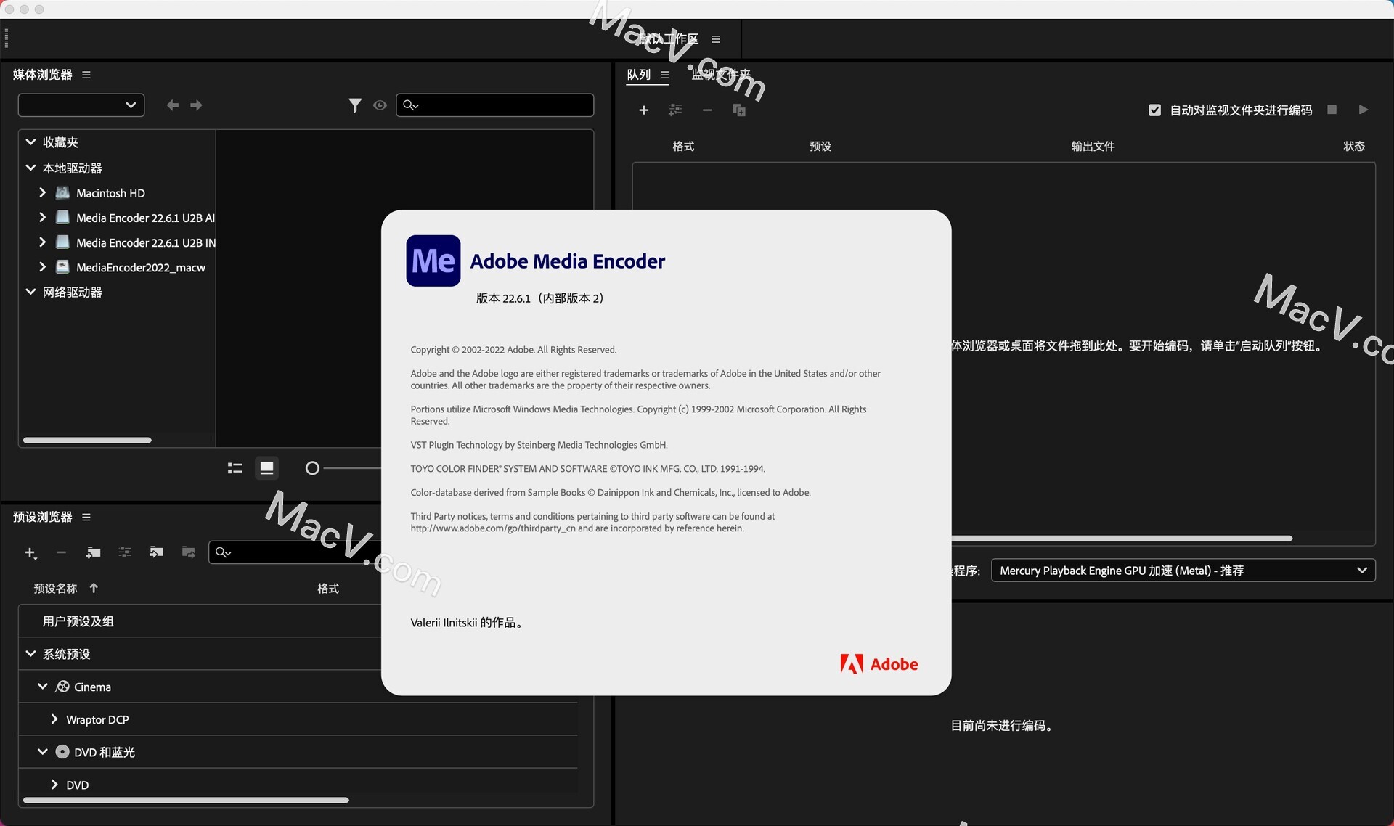The width and height of the screenshot is (1394, 826).
Task: Import presets in the Preset Browser
Action: 156,553
